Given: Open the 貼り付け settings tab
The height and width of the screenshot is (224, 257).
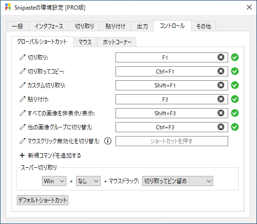Looking at the screenshot, I should pos(115,26).
